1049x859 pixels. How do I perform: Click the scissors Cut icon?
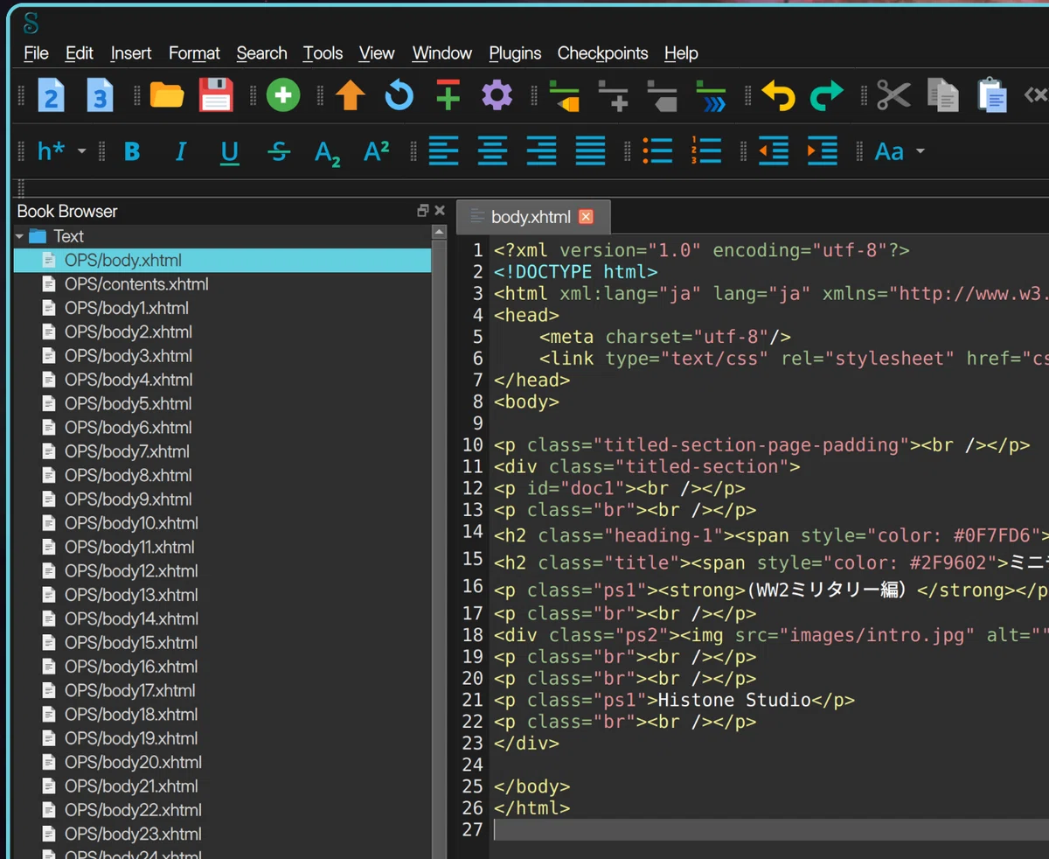893,94
